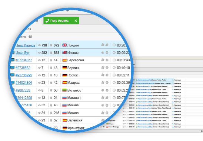This screenshot has width=203, height=141.
Task: Click the Spain flag next to Барселона
Action: (64, 60)
